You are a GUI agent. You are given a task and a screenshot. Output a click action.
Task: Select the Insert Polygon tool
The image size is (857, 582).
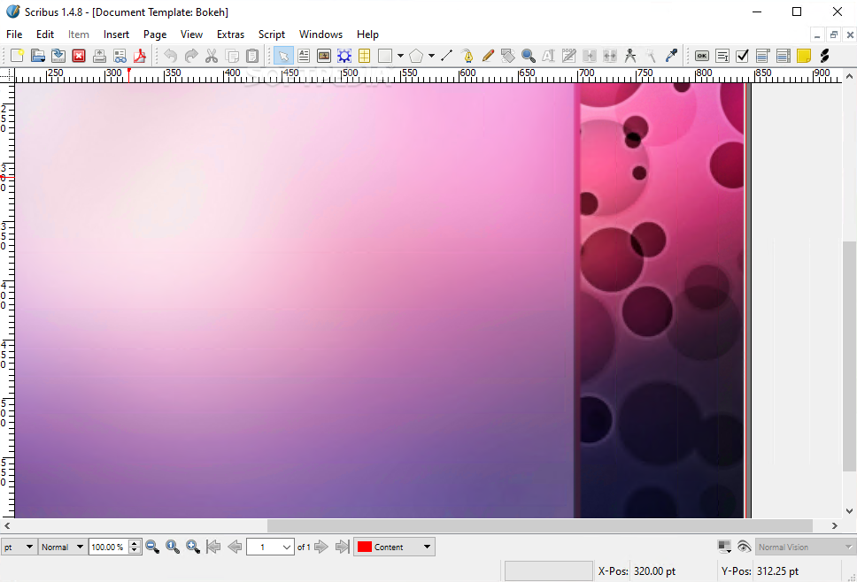coord(416,56)
